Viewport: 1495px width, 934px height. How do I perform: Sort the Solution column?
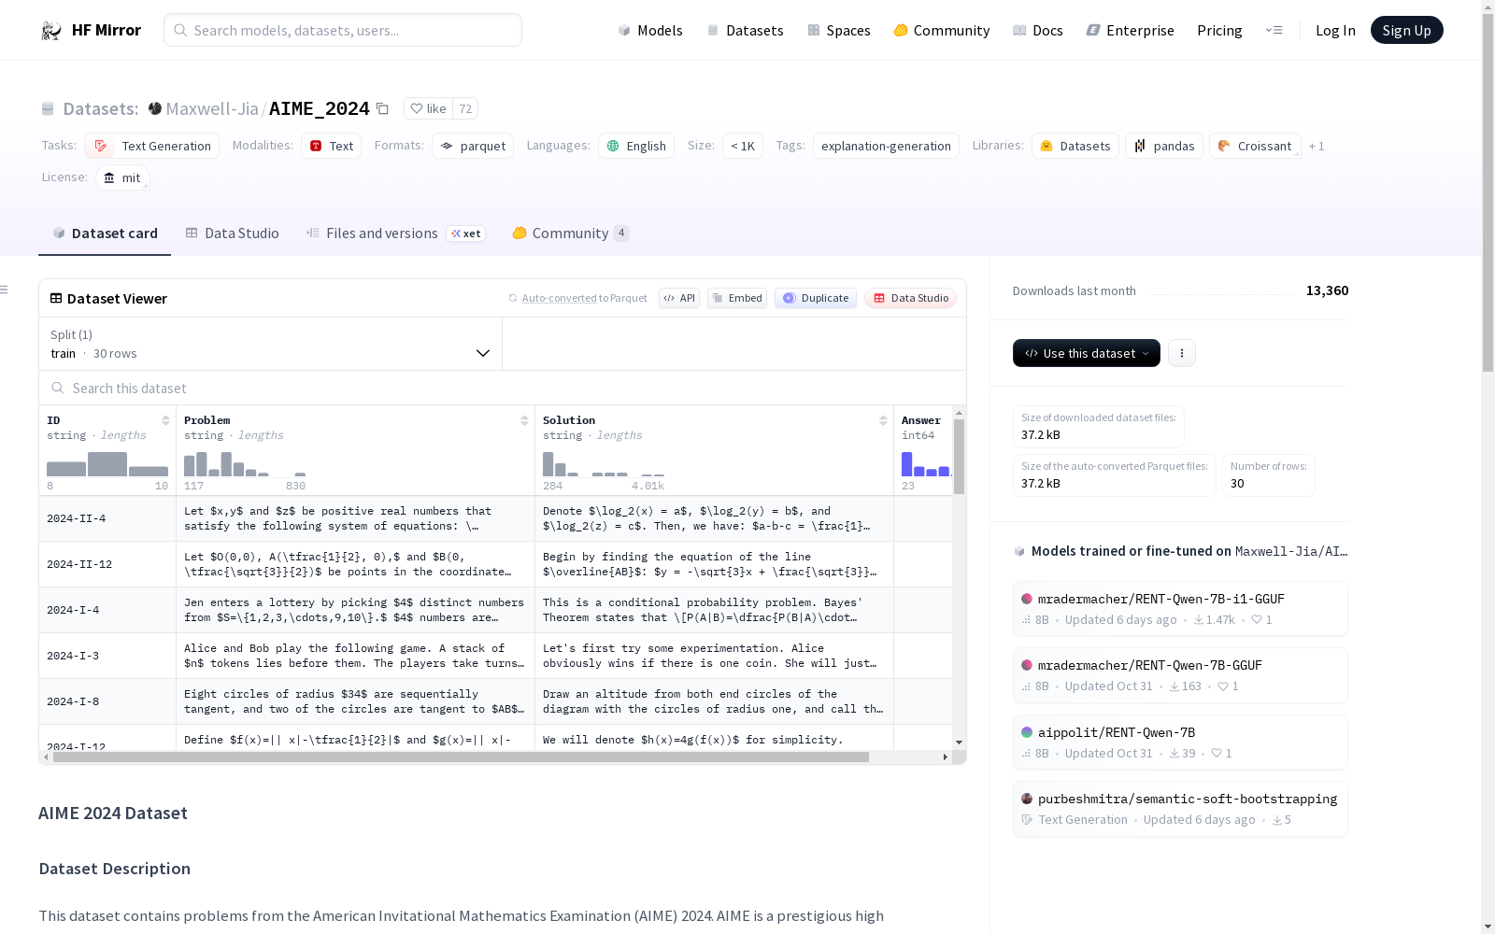883,420
